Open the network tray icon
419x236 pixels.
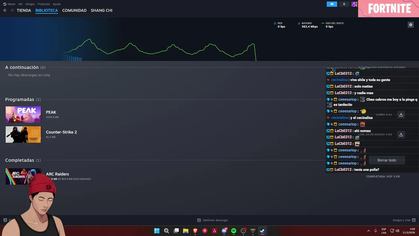coord(392,231)
